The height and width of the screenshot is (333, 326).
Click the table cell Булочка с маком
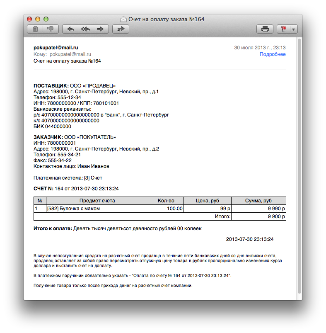pos(74,209)
